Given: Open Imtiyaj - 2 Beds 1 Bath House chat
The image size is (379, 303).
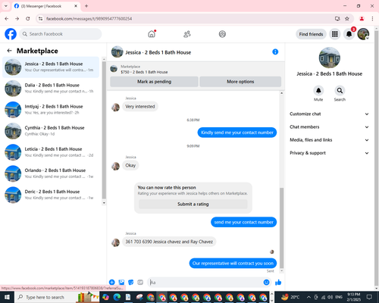Looking at the screenshot, I should [x=51, y=110].
